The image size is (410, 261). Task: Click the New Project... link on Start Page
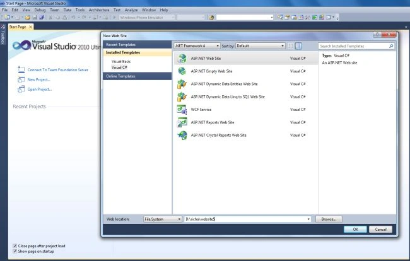(38, 79)
